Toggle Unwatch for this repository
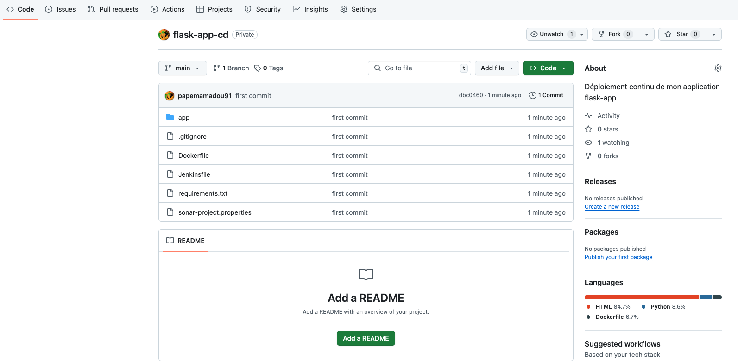 (x=551, y=34)
